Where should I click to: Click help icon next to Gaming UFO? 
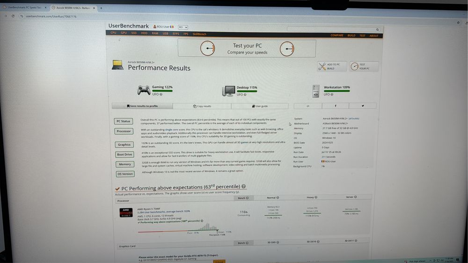pyautogui.click(x=161, y=95)
